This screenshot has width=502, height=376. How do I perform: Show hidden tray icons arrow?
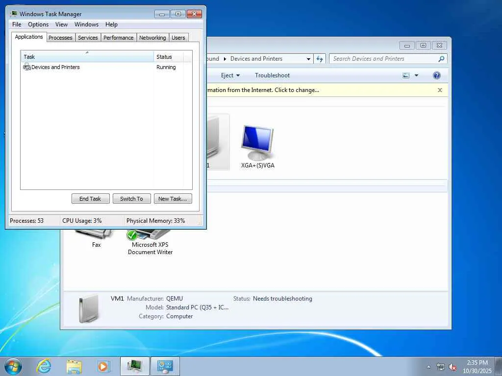[428, 367]
